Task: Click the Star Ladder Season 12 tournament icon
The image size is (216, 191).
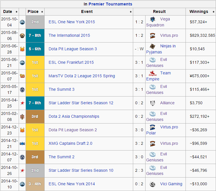Action: click(x=22, y=103)
